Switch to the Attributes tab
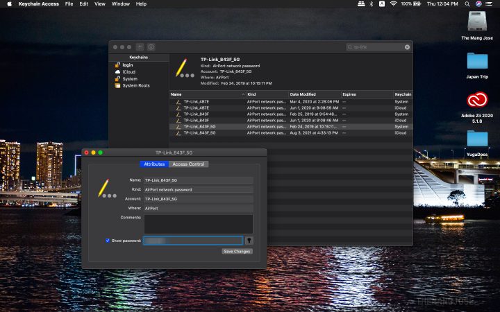500x312 pixels. point(154,164)
